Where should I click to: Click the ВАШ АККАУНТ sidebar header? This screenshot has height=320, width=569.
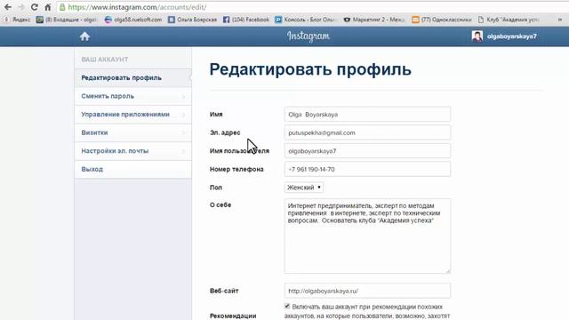105,60
